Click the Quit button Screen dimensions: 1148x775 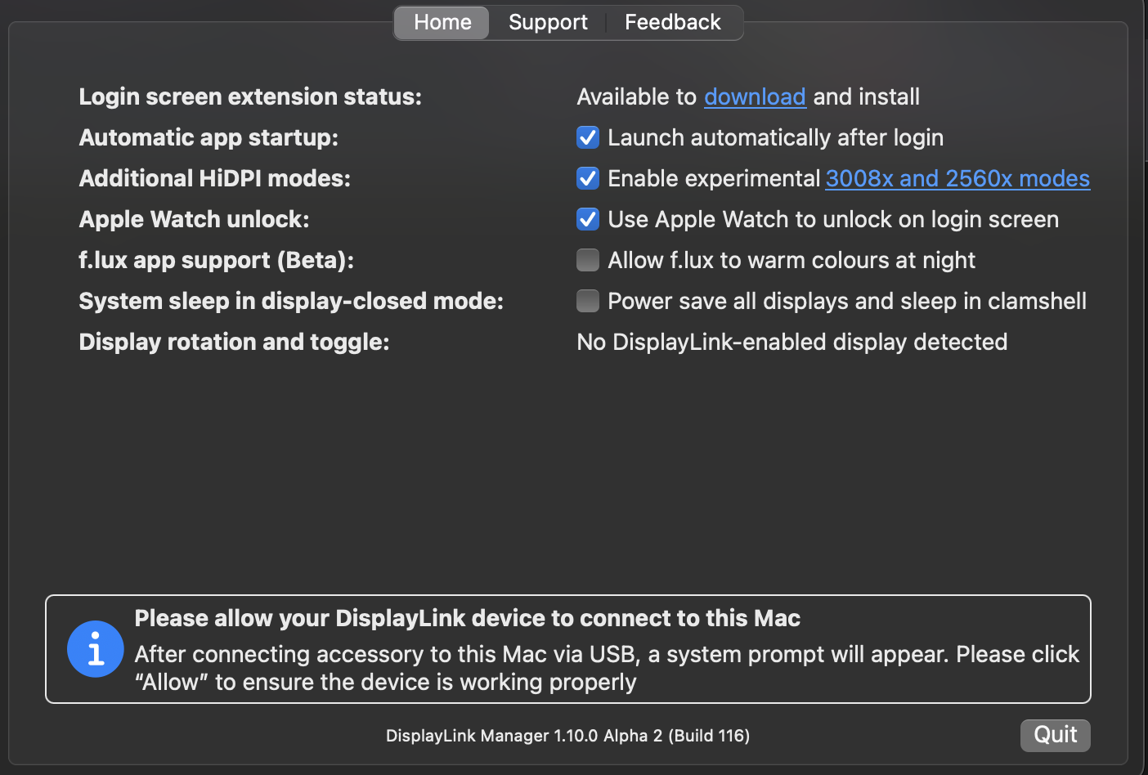point(1055,735)
